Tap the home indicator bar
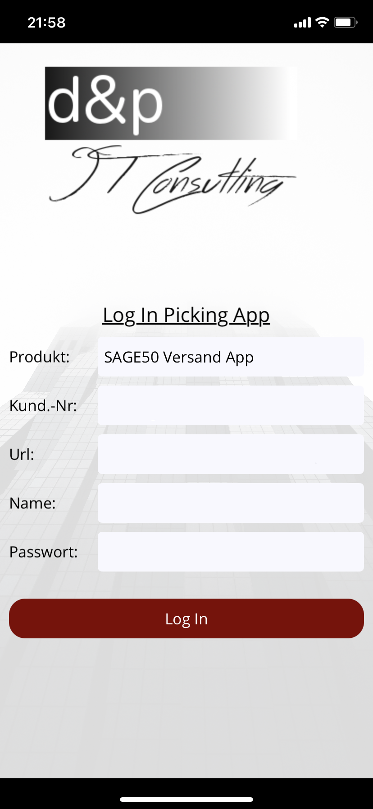The height and width of the screenshot is (809, 373). pyautogui.click(x=186, y=799)
